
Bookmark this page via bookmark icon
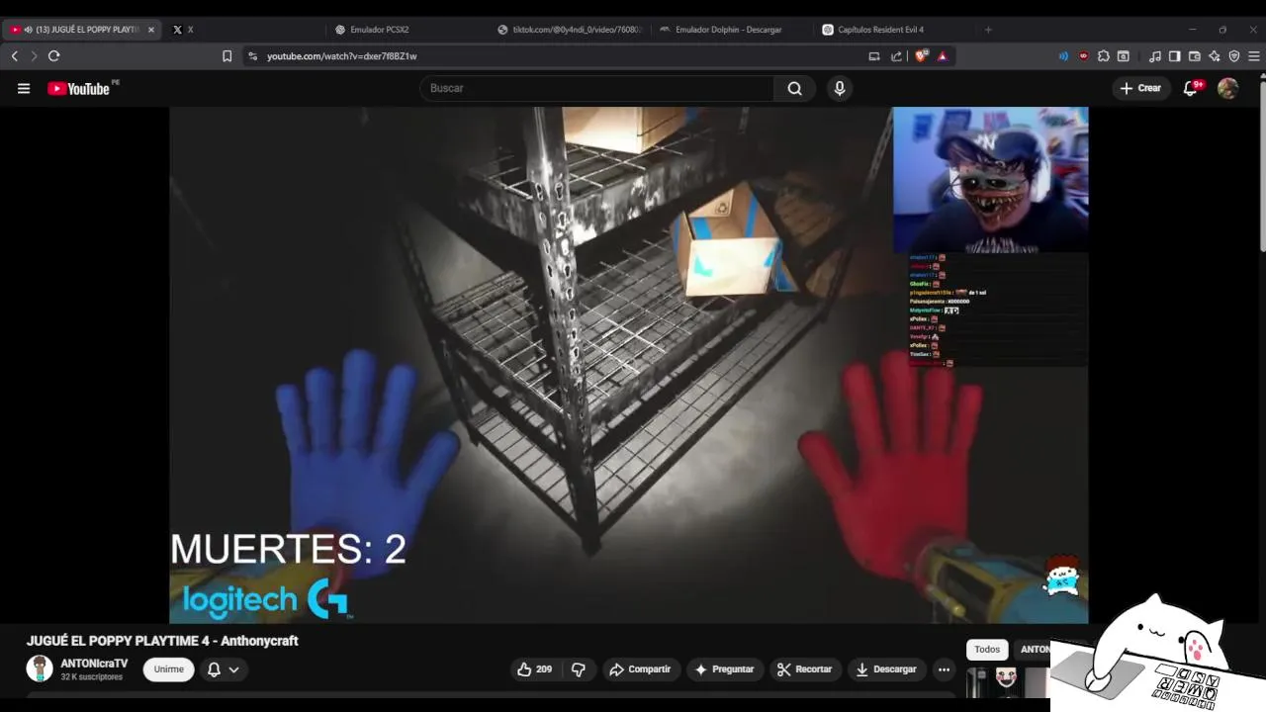[226, 56]
